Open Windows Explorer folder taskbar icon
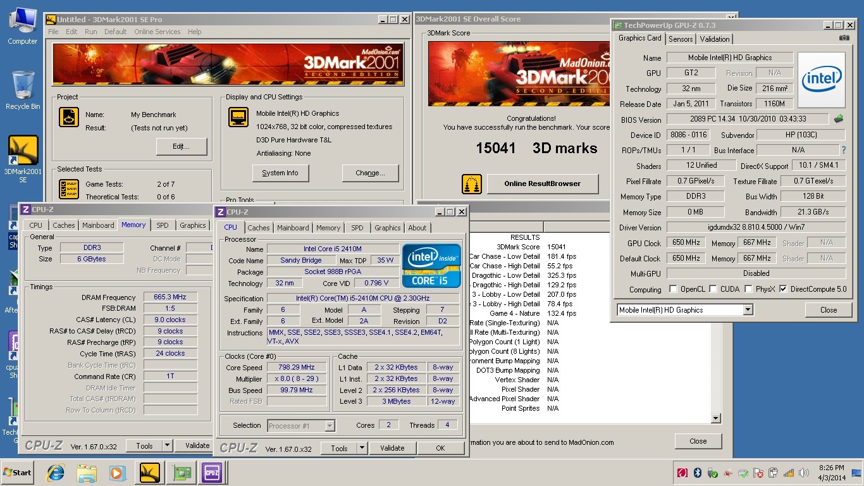Image resolution: width=864 pixels, height=486 pixels. tap(87, 473)
